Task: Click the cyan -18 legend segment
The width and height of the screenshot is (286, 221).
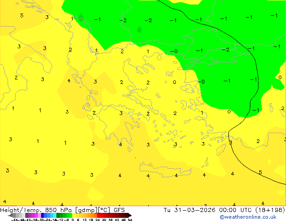Action: click(55, 216)
